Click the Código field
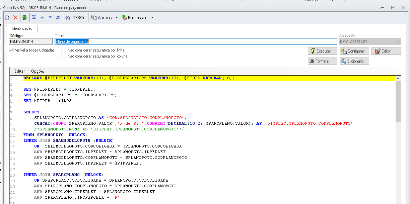The image size is (410, 204). pos(31,41)
